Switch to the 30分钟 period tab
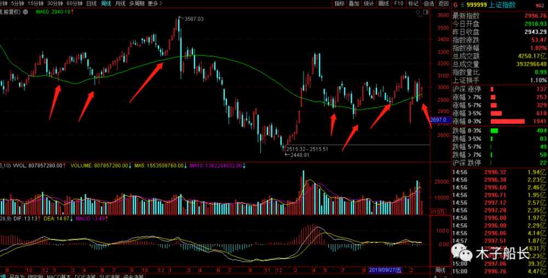Image resolution: width=548 pixels, height=278 pixels. click(x=55, y=3)
